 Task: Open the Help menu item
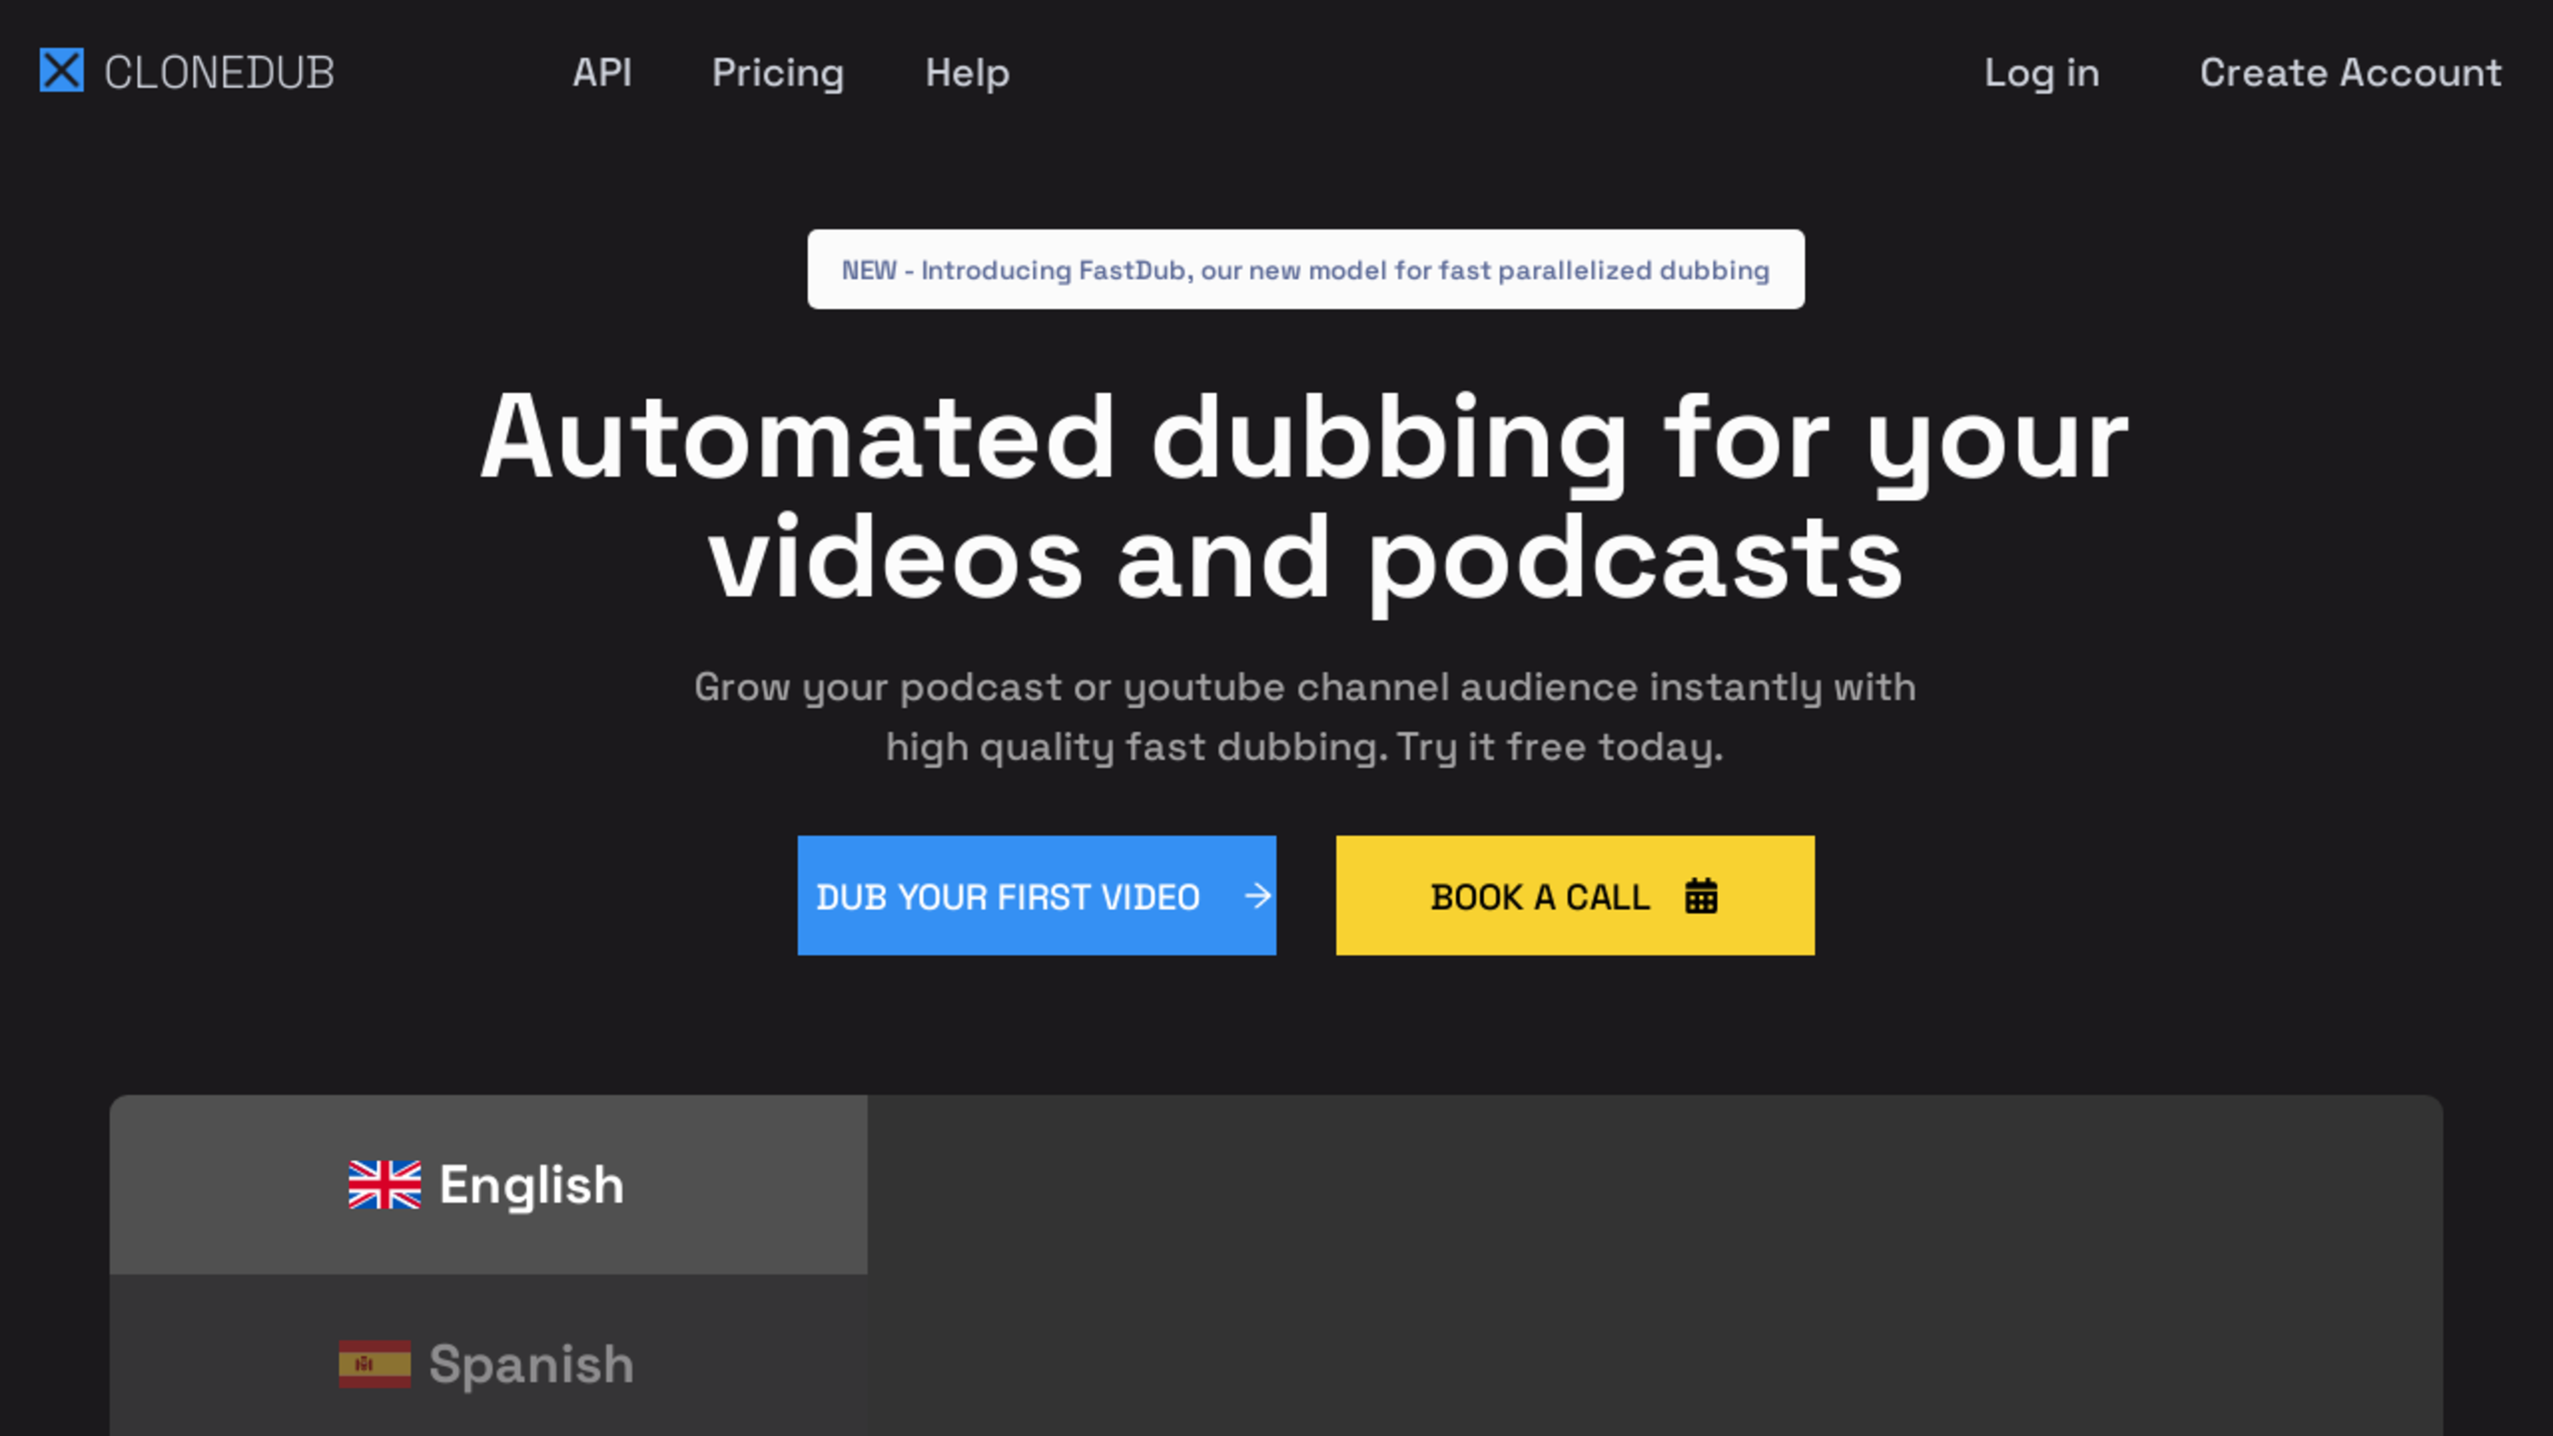(x=967, y=72)
